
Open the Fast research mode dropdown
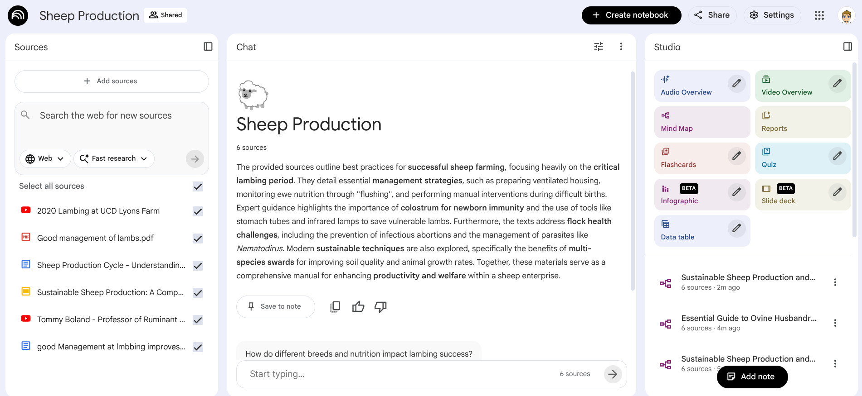tap(114, 159)
